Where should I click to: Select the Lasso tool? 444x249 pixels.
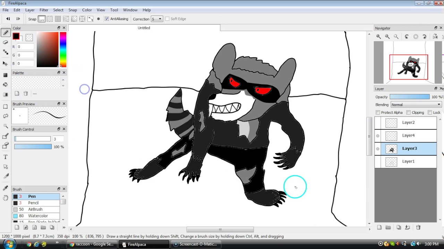tap(5, 116)
